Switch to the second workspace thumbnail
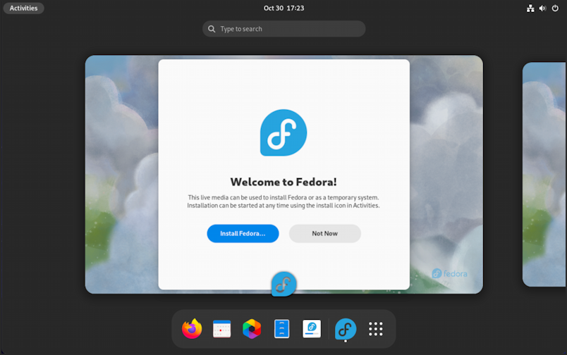Screen dimensions: 567x355 tap(544, 175)
